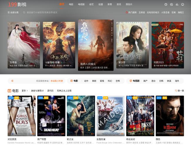Click the speech bubble message icon

171,4
